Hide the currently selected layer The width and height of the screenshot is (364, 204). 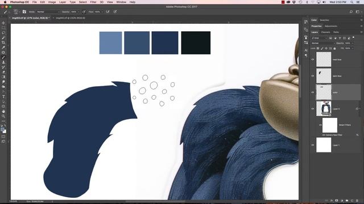click(x=313, y=92)
